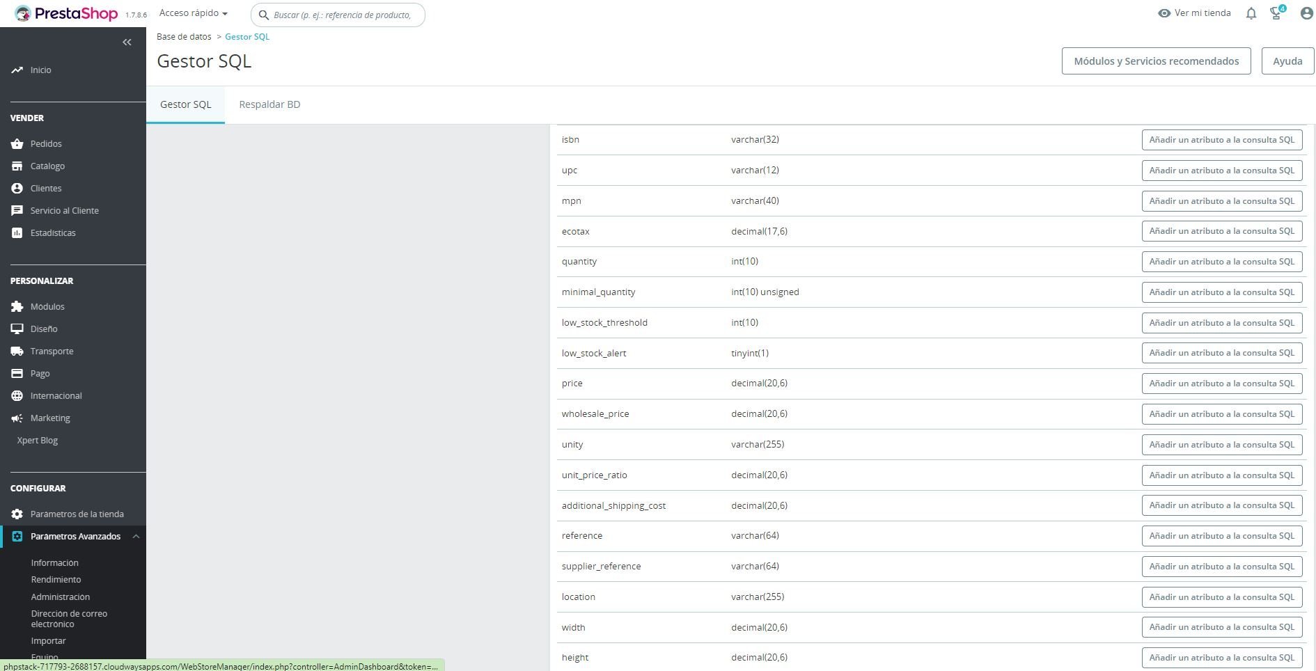1316x671 pixels.
Task: Open Informacion in the advanced submenu
Action: [54, 563]
